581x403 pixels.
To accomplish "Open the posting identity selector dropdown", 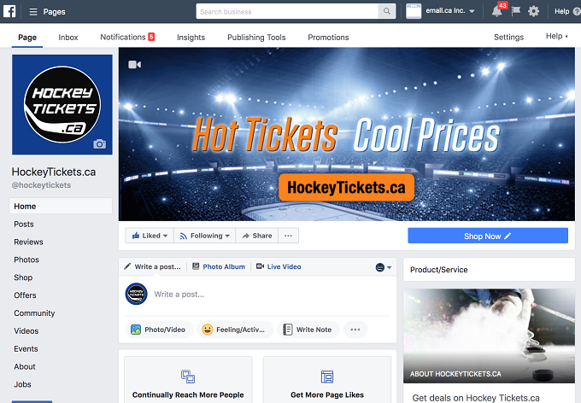I will coord(384,267).
